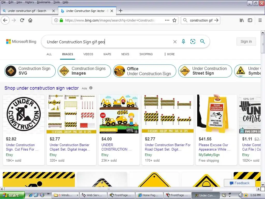The image size is (265, 199).
Task: Open the 'Windo...' taskbar group dropdown
Action: click(77, 195)
